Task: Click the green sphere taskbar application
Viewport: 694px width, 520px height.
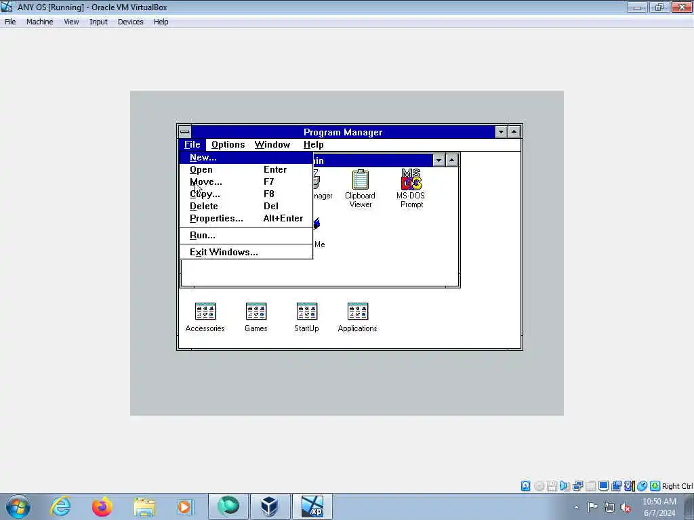Action: click(228, 506)
